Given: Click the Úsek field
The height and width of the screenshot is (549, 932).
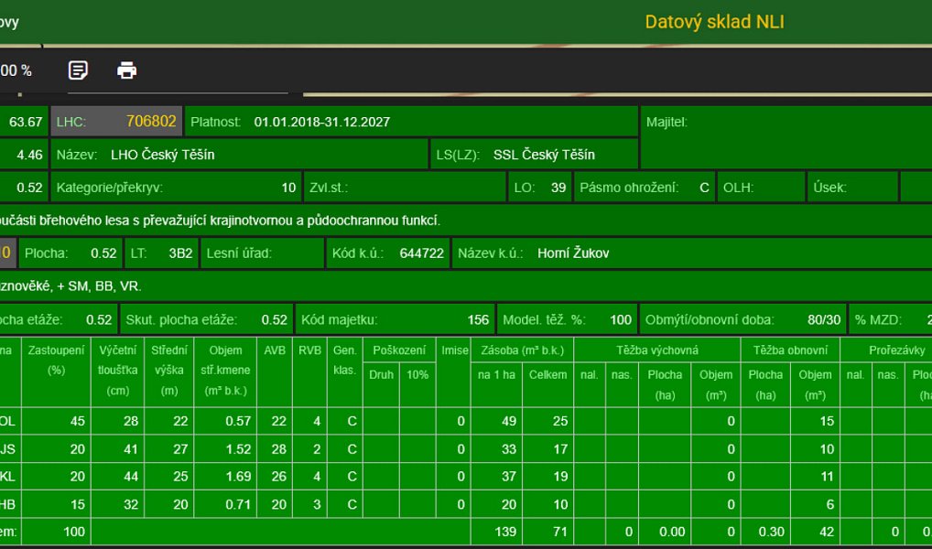Looking at the screenshot, I should pyautogui.click(x=853, y=188).
